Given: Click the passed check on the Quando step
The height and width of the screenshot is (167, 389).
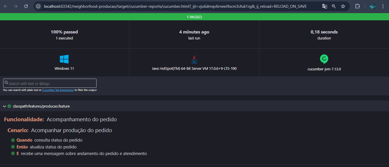Looking at the screenshot, I should [13, 140].
